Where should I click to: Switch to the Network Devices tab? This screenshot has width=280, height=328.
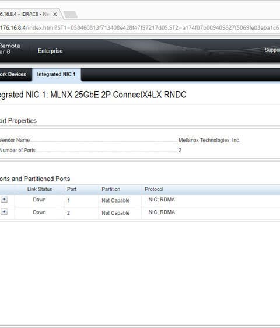point(13,74)
